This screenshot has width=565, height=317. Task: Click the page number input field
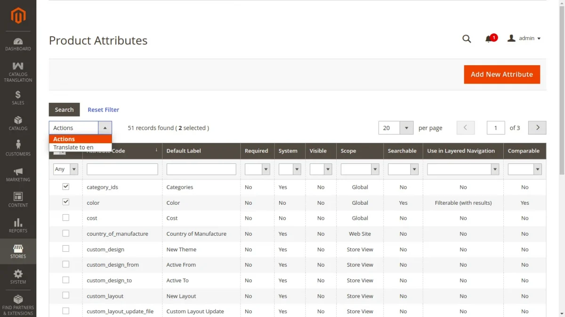495,127
